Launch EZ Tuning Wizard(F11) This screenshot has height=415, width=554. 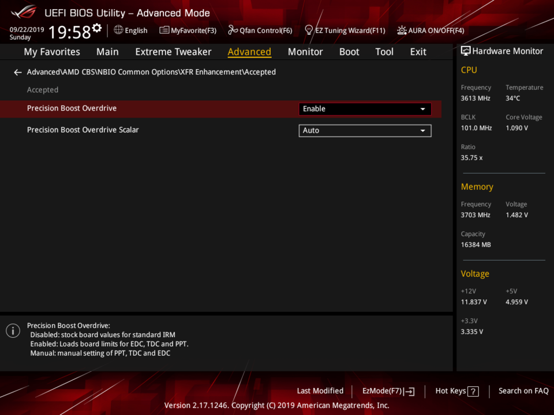345,31
